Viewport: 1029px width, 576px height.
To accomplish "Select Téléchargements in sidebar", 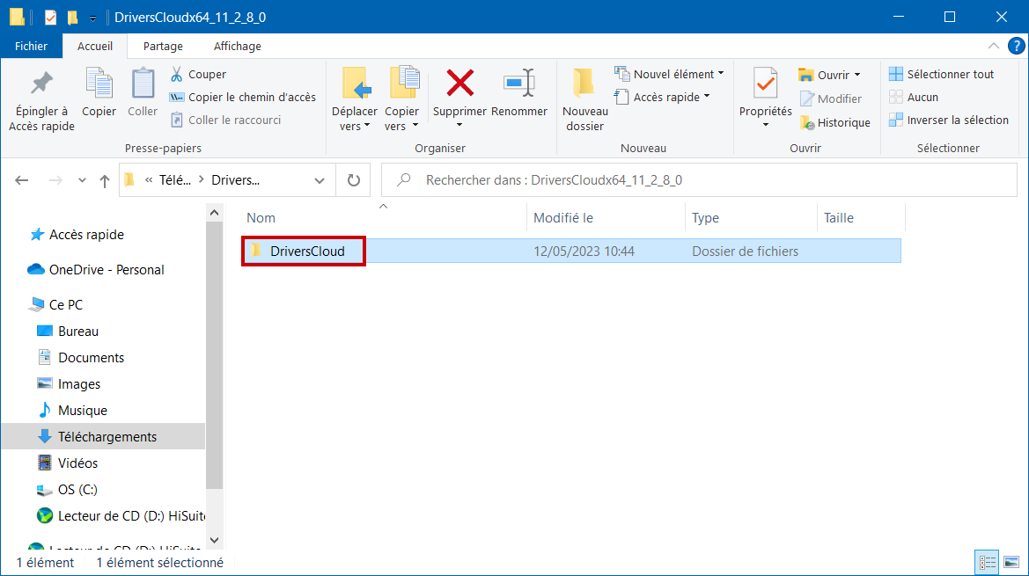I will coord(103,436).
